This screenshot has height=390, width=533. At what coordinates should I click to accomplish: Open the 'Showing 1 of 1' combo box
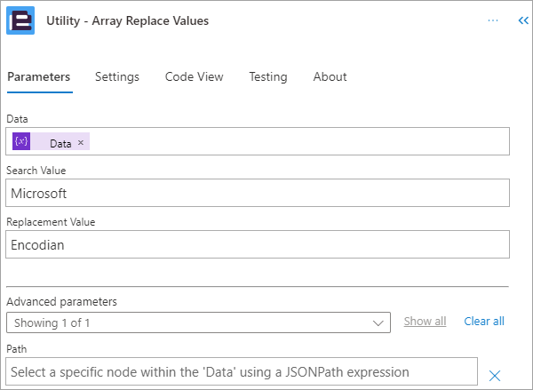[x=198, y=322]
